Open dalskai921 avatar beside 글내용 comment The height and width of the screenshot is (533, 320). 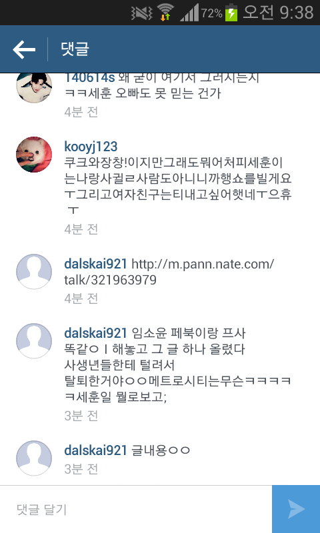pos(34,458)
